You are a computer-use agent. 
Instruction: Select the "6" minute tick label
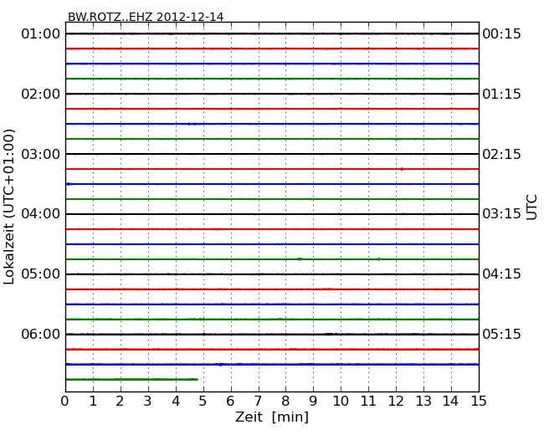(230, 402)
